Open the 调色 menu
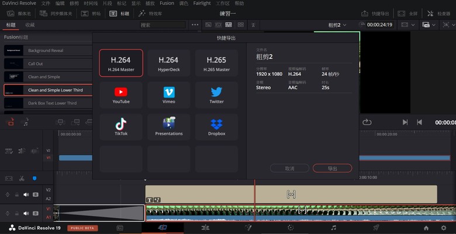Image resolution: width=456 pixels, height=234 pixels. (184, 4)
